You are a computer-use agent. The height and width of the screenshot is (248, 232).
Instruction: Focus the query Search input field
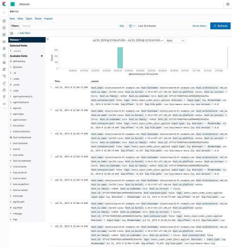pyautogui.click(x=70, y=26)
